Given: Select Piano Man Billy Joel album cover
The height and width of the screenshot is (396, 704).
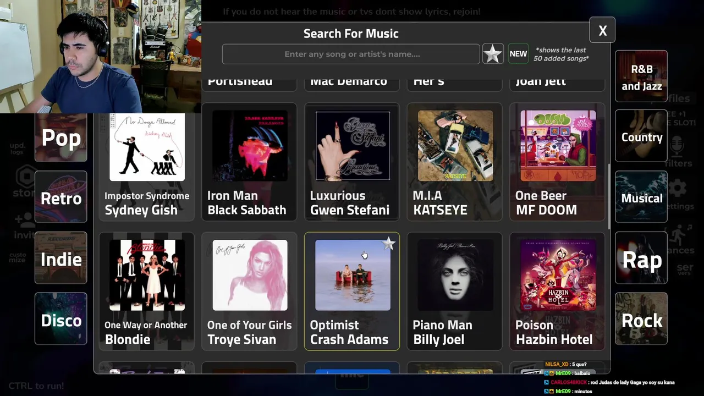Looking at the screenshot, I should click(x=455, y=275).
